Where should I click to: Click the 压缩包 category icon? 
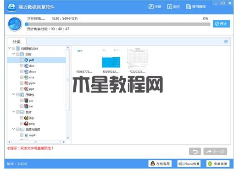tap(22, 95)
